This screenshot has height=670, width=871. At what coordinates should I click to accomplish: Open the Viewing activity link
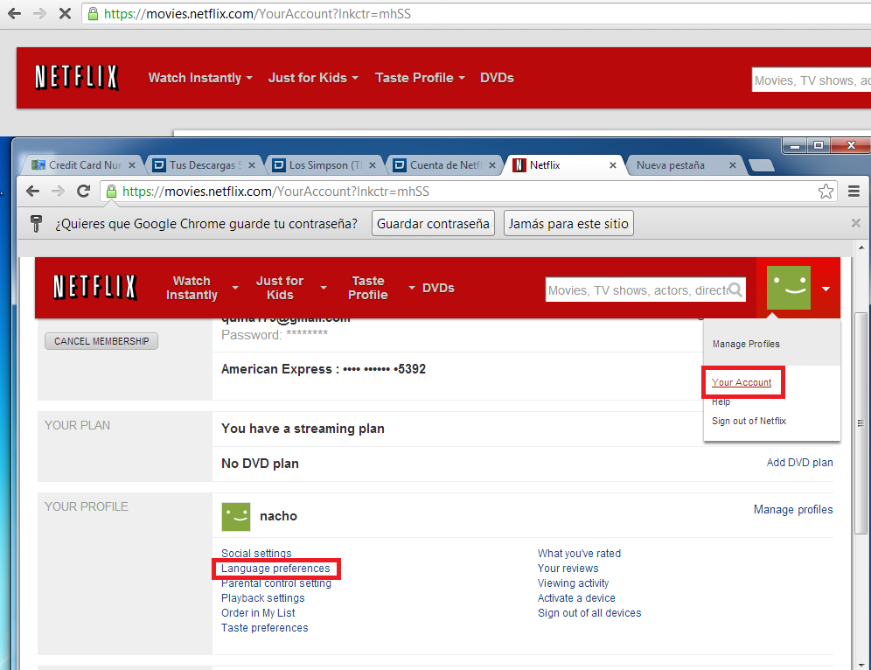[573, 583]
